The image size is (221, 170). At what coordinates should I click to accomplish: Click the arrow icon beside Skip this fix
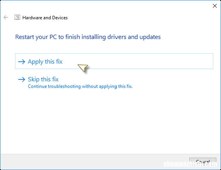(x=22, y=80)
